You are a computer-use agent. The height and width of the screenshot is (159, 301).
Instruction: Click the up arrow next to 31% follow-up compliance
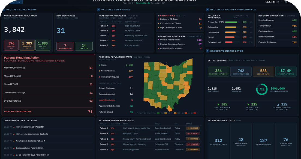point(278,105)
